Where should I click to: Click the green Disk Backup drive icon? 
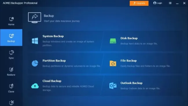tap(113, 41)
